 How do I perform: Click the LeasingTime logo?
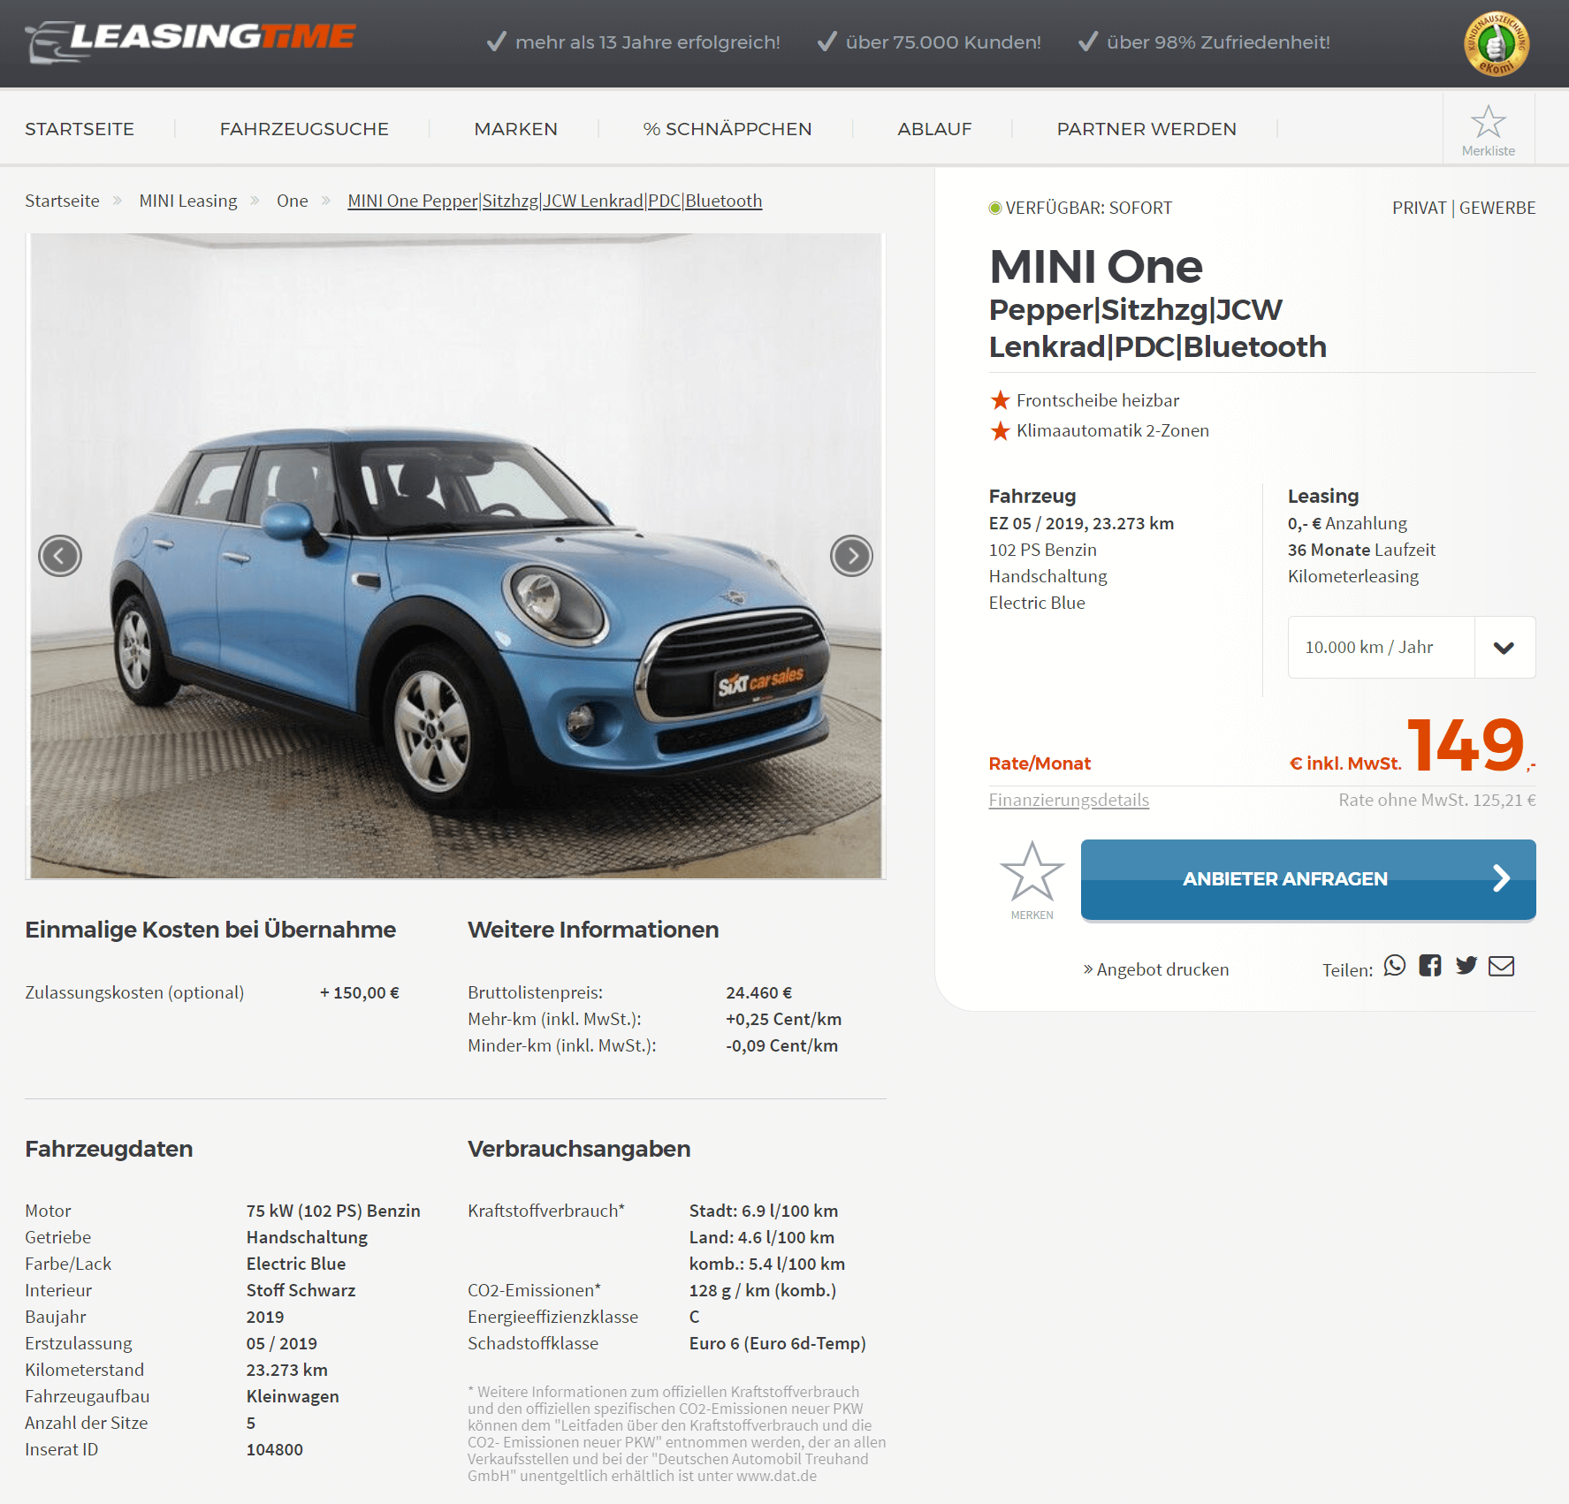point(190,41)
